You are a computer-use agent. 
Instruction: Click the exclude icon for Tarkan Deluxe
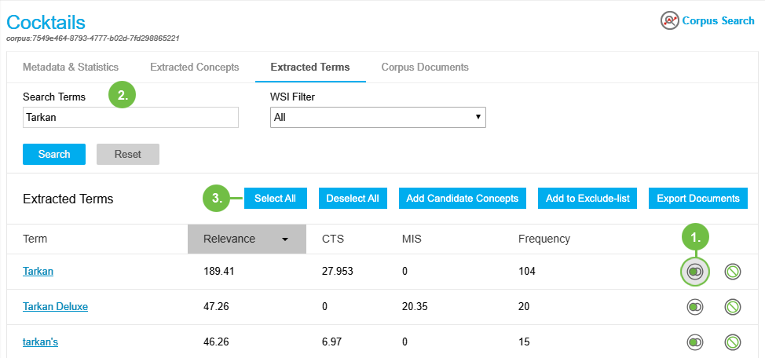pos(734,307)
